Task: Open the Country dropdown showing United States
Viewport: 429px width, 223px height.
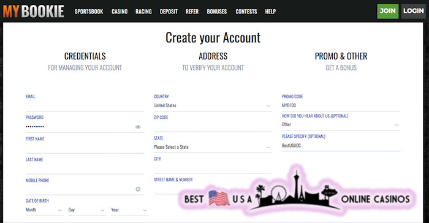Action: (213, 105)
